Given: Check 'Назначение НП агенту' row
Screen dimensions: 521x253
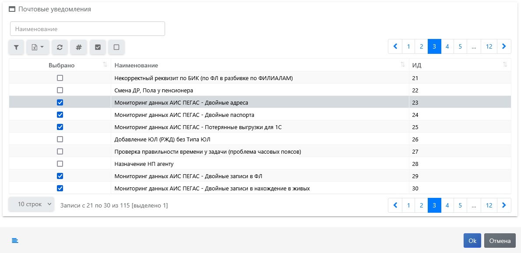Looking at the screenshot, I should 60,164.
